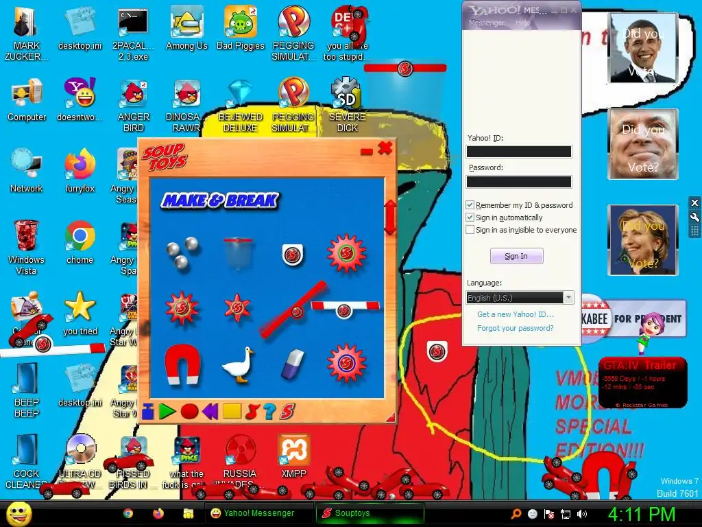Click the 4:11 PM clock

click(x=641, y=514)
